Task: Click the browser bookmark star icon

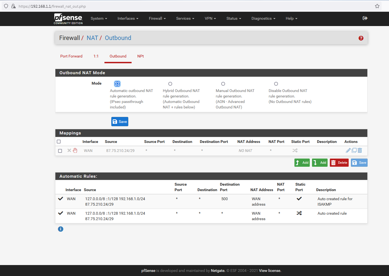Action: point(377,6)
